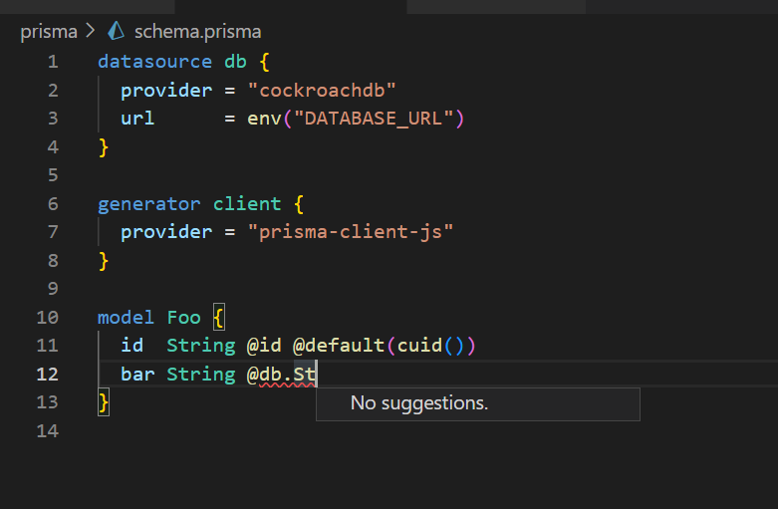Click the underlined '@db.St' attribute

coord(281,375)
